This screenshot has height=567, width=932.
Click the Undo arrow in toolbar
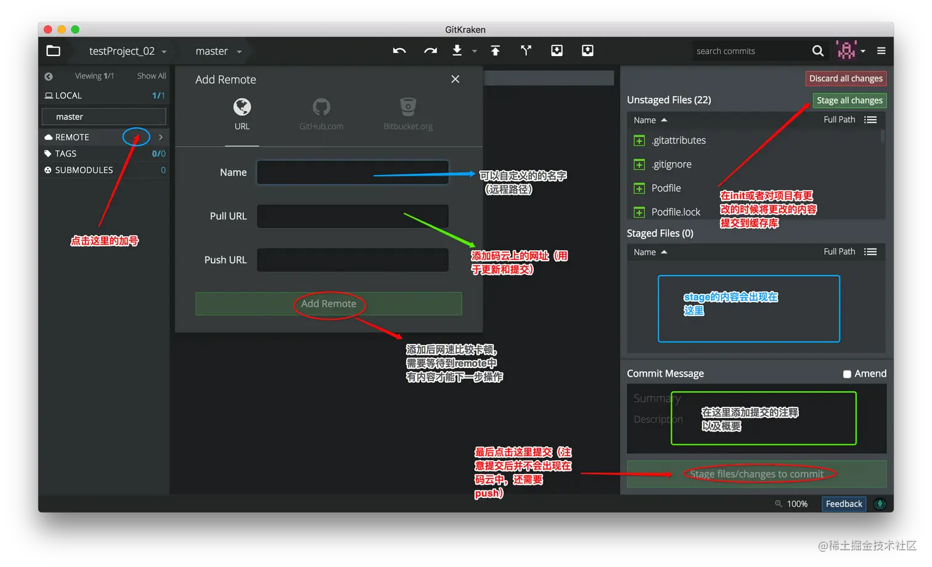(x=399, y=51)
